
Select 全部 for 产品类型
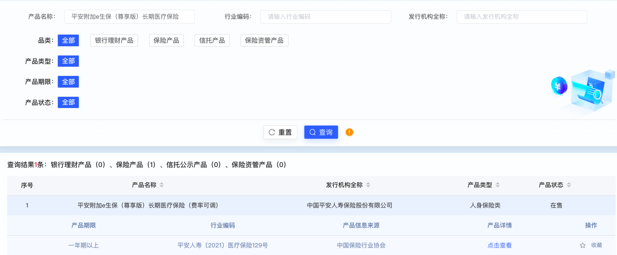[68, 61]
